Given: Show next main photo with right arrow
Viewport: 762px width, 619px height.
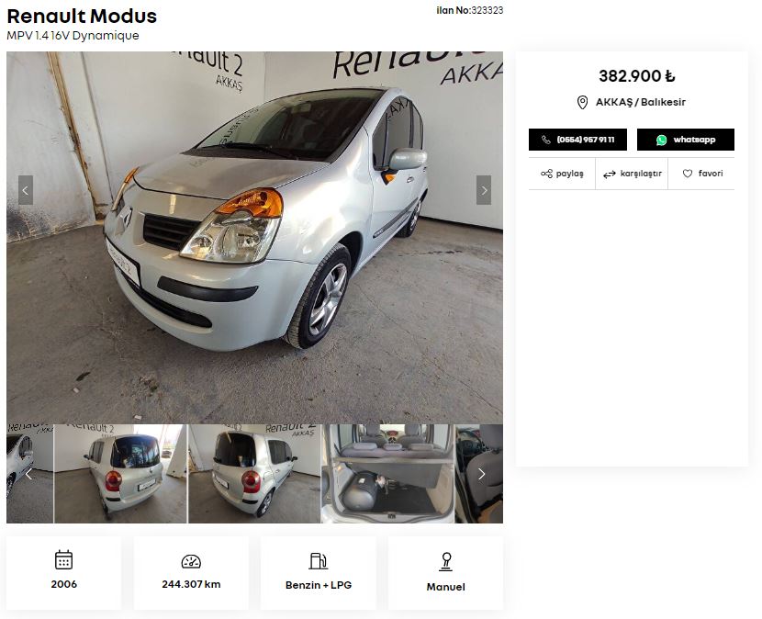Looking at the screenshot, I should click(484, 190).
